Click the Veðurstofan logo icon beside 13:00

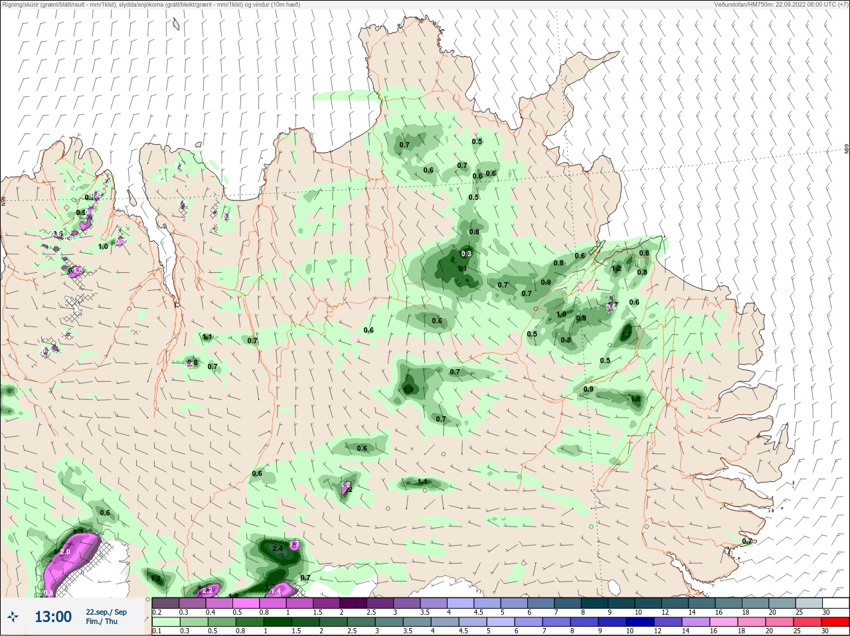click(x=14, y=617)
